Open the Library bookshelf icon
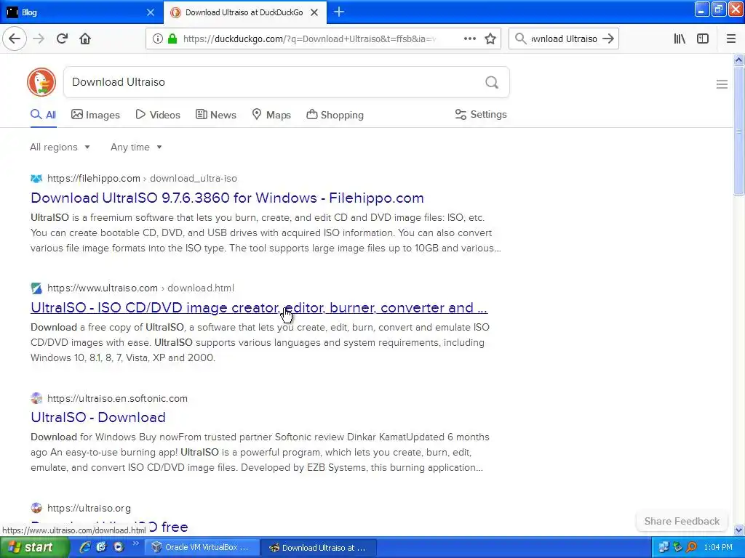 tap(680, 39)
